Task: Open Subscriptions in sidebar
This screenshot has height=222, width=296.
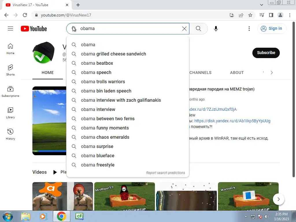Action: point(10,92)
